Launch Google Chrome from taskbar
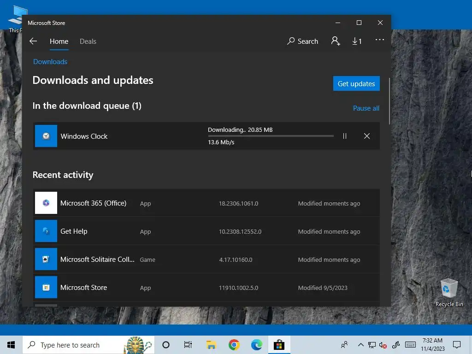Image resolution: width=472 pixels, height=354 pixels. (x=234, y=345)
